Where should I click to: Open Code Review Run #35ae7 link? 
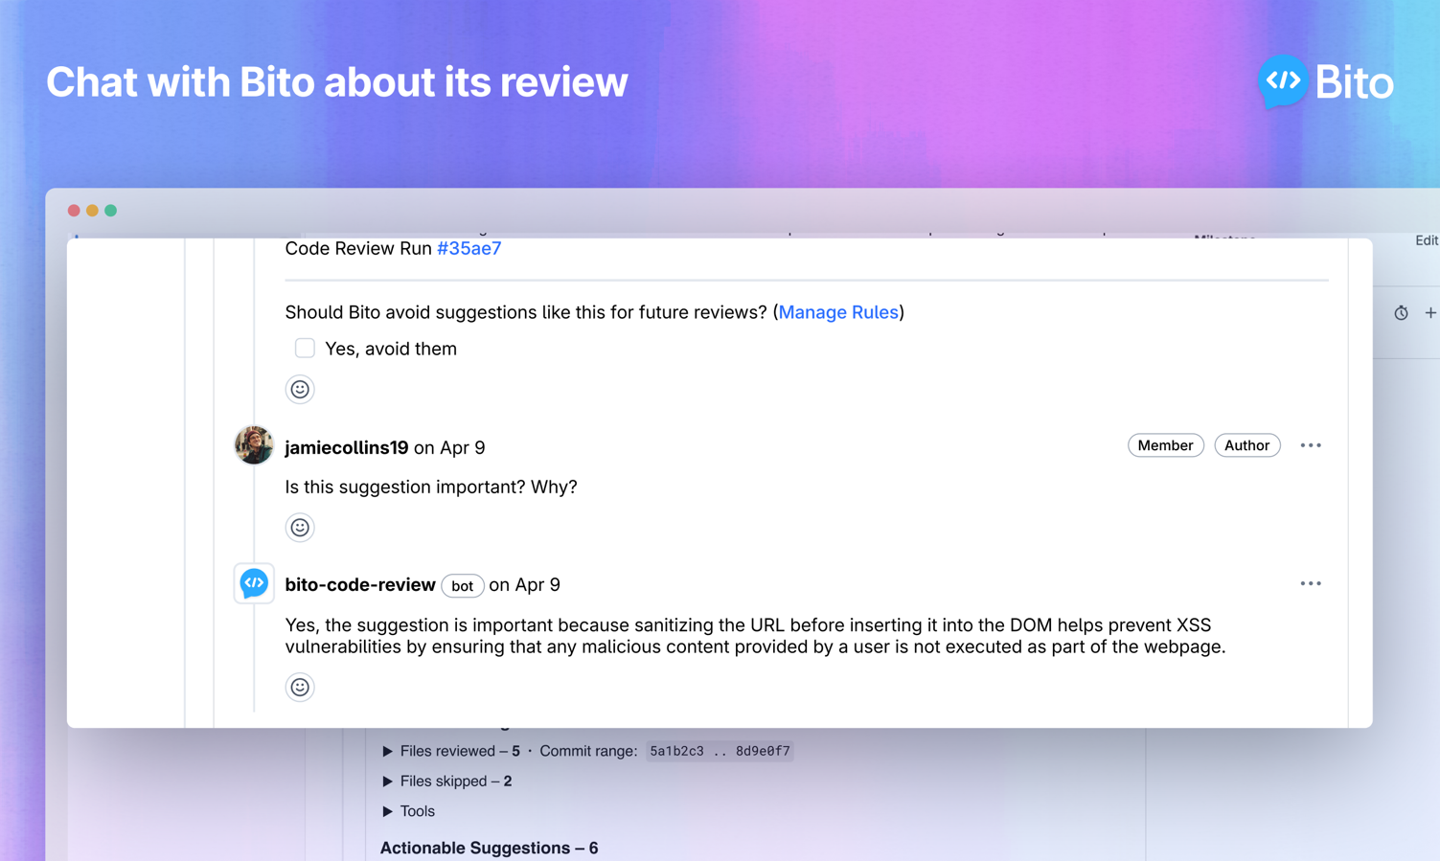coord(469,249)
